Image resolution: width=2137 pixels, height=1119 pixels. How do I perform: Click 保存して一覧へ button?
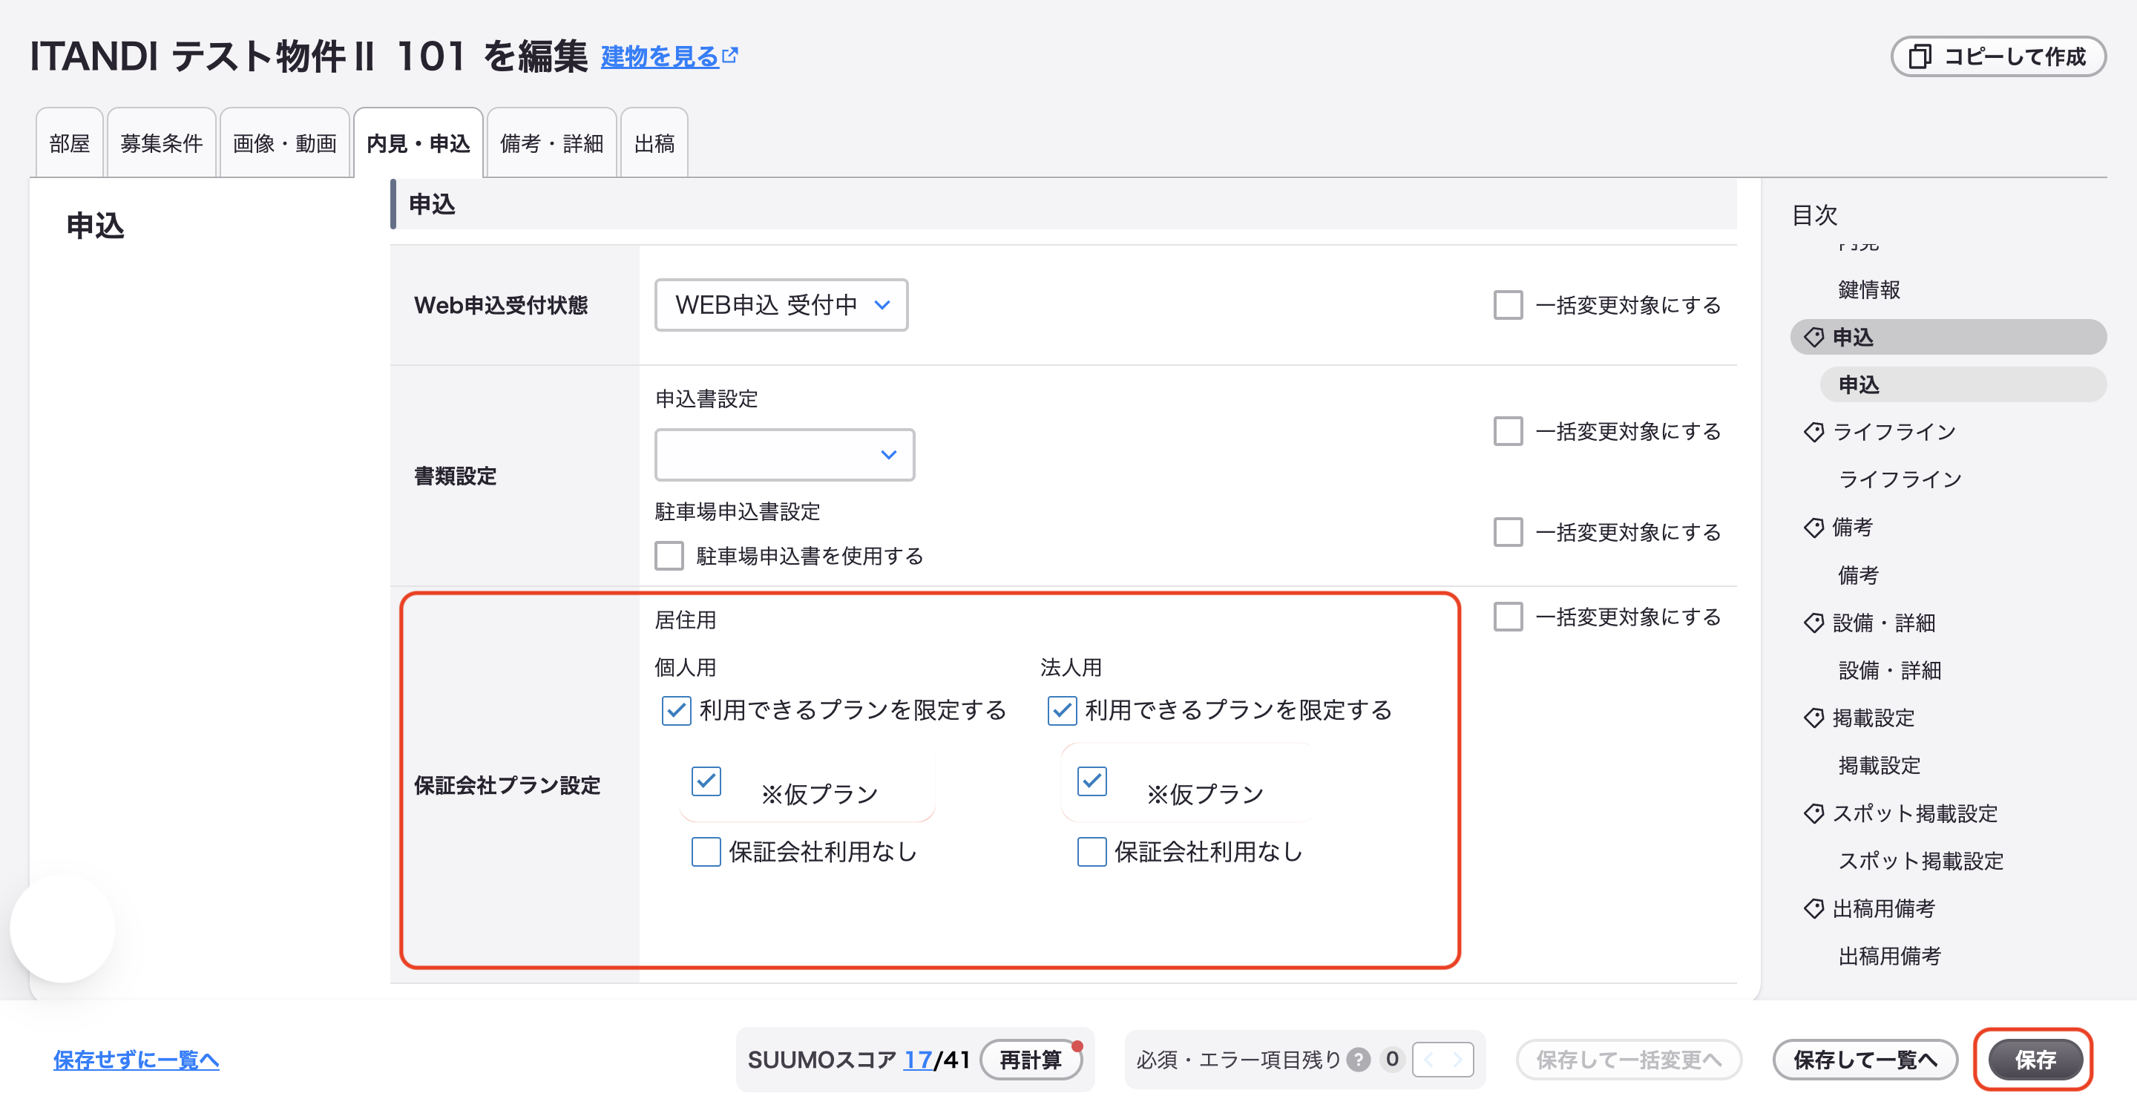click(x=1865, y=1060)
